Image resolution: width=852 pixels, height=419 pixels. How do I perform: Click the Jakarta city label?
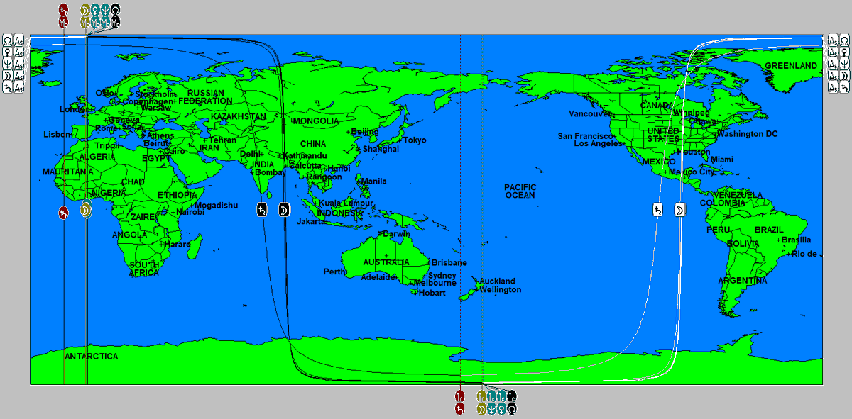click(x=311, y=221)
